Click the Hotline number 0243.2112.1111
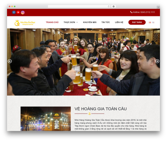167x141 pixels. [x=148, y=12]
